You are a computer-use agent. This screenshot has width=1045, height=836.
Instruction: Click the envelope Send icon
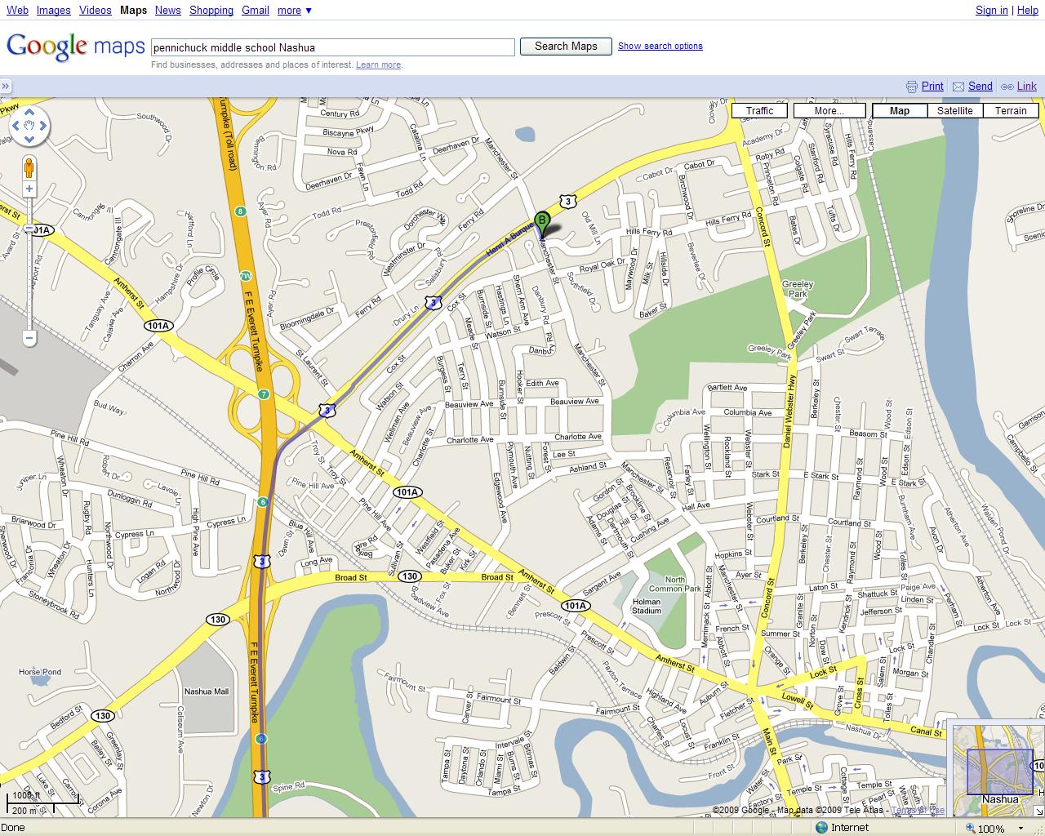pyautogui.click(x=958, y=87)
